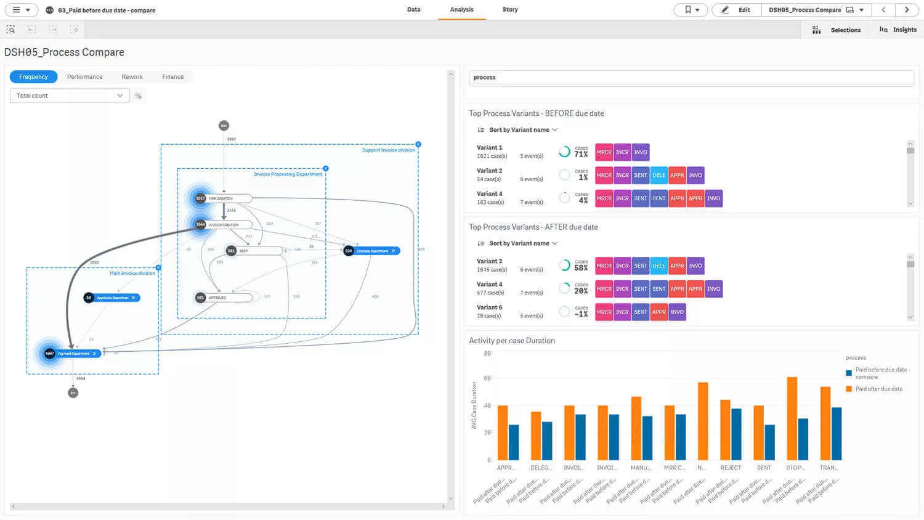
Task: Expand the Total count dropdown
Action: [x=70, y=95]
